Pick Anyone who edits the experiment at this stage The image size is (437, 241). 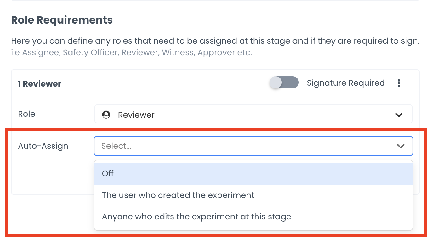pos(196,217)
